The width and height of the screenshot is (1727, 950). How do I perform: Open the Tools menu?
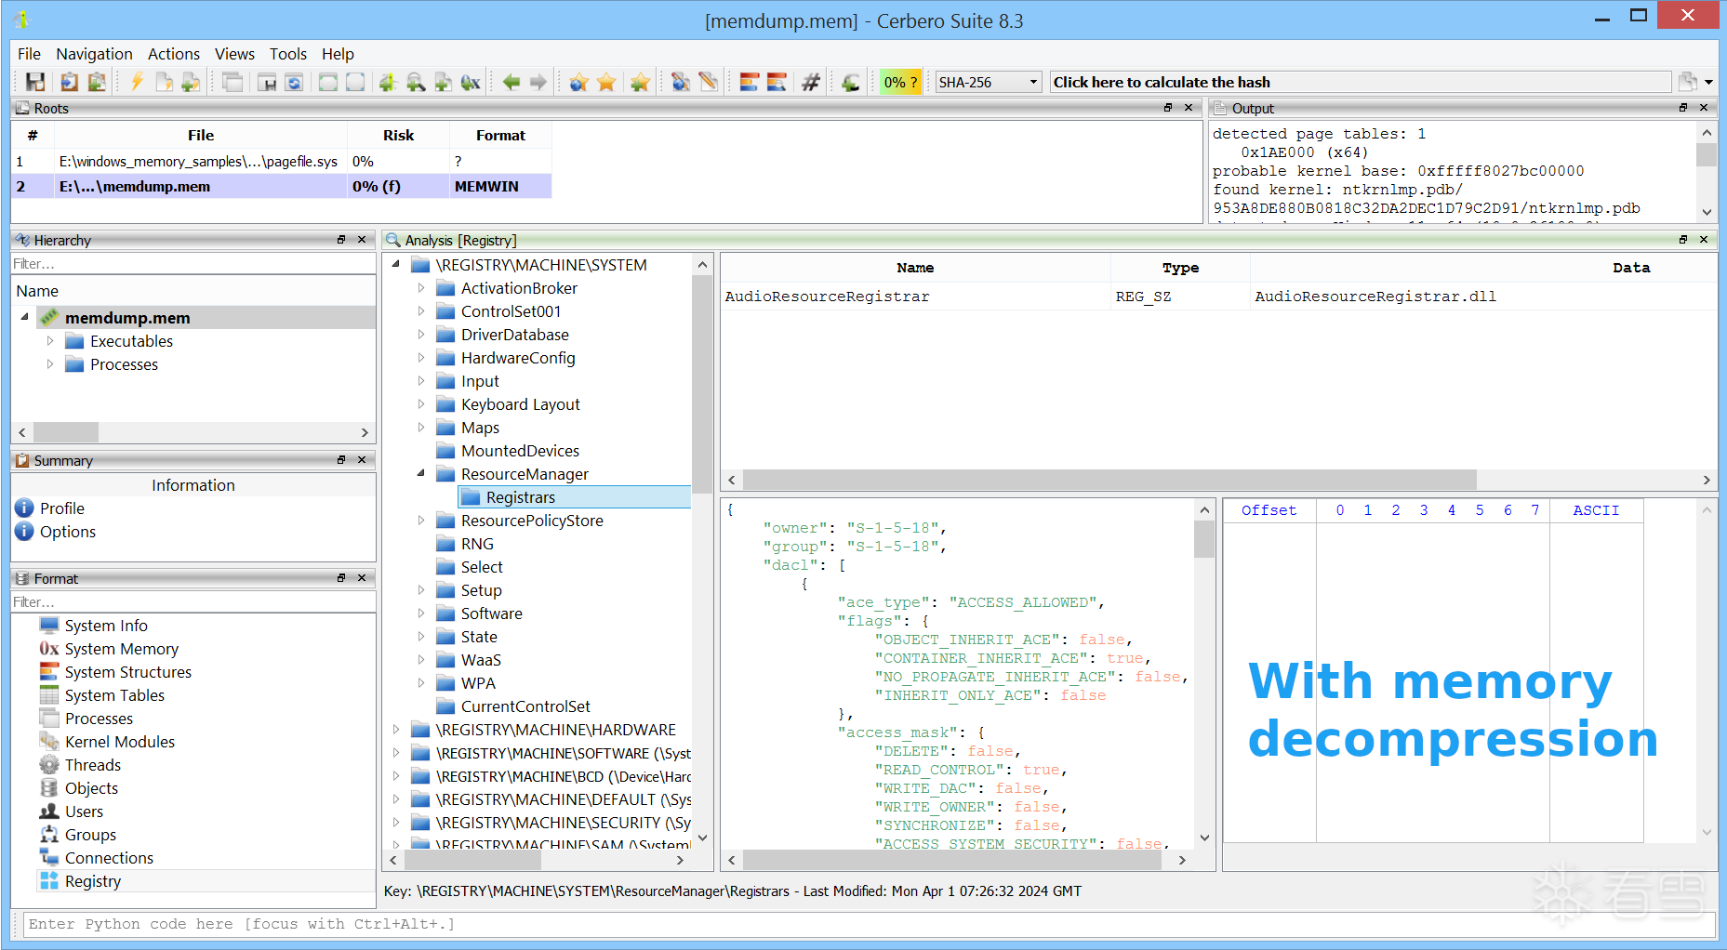click(288, 54)
